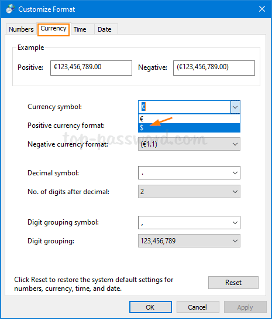Select the Currency tab

tap(53, 29)
